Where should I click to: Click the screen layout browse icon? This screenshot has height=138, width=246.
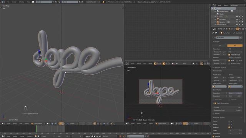point(33,2)
